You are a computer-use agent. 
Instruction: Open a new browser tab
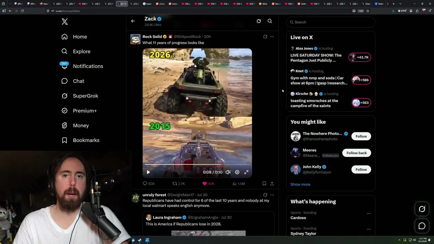pos(393,4)
